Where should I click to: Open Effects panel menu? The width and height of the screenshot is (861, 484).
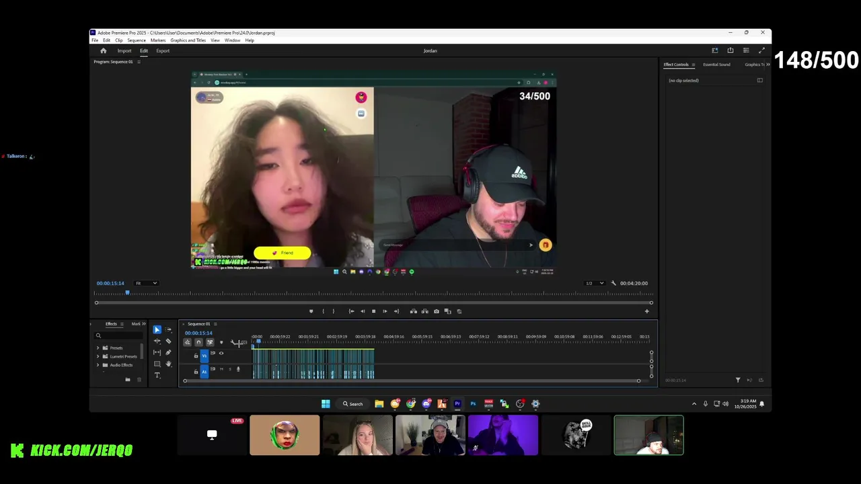coord(122,324)
